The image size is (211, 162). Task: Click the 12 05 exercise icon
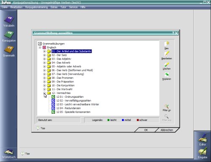53,112
